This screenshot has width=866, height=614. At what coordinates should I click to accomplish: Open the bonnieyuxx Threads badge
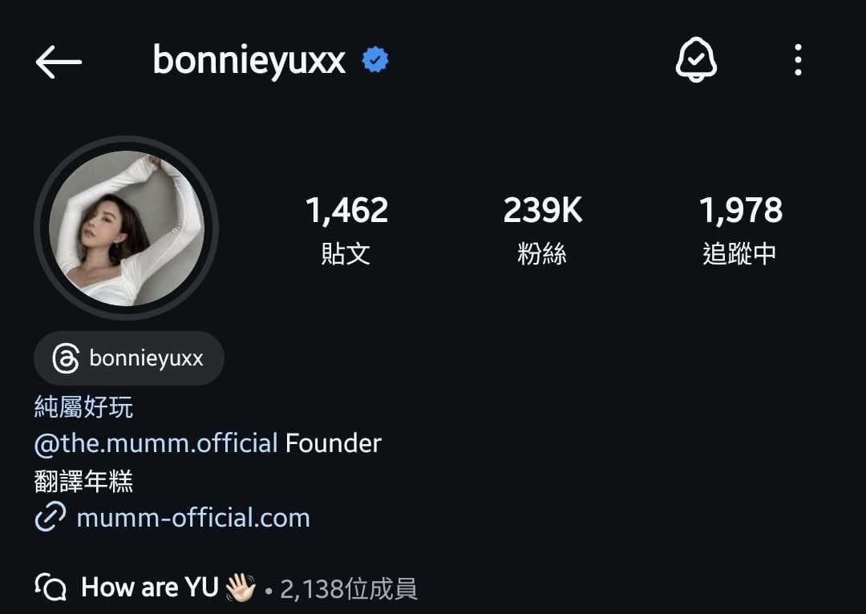pyautogui.click(x=129, y=358)
